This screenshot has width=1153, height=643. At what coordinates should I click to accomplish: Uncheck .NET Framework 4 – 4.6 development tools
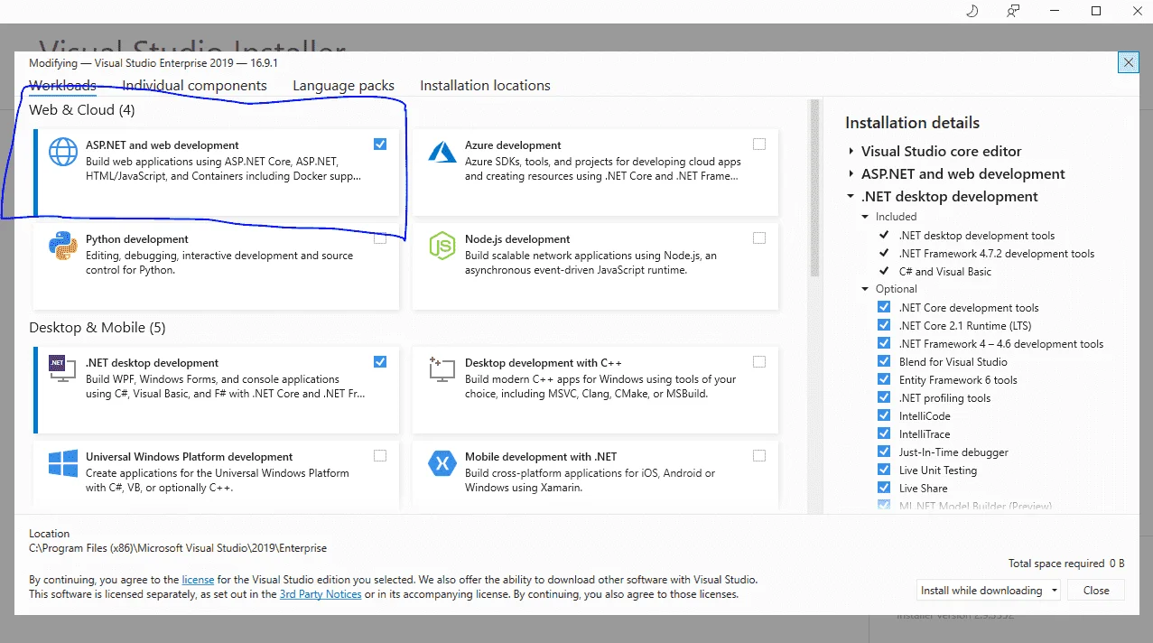(884, 343)
